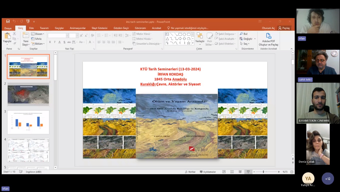Switch to the Tasarım tab

click(44, 28)
